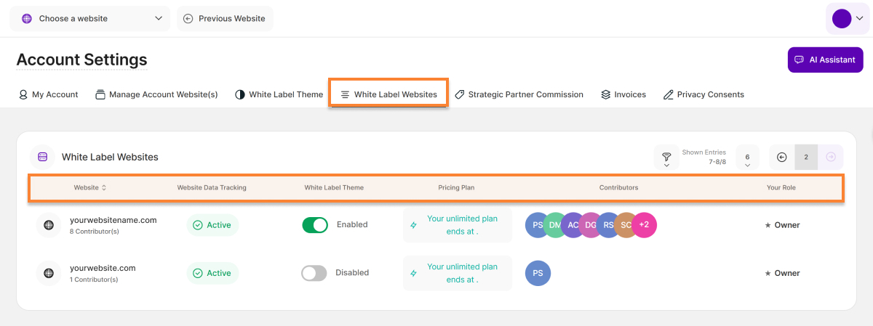Click globe icon beside yourwebsite.com
The width and height of the screenshot is (873, 326).
49,273
